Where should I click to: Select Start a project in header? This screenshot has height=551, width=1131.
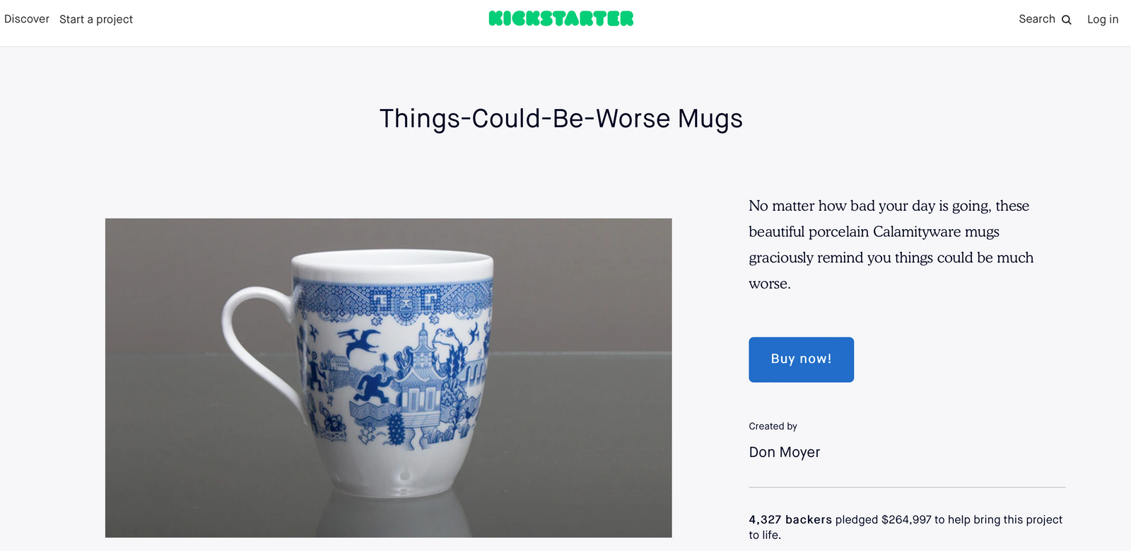pyautogui.click(x=96, y=19)
